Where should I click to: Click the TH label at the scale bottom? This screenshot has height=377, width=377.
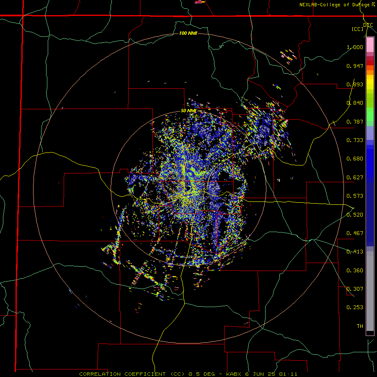(x=360, y=326)
